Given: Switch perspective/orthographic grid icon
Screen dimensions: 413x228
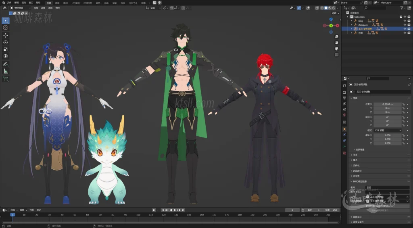Looking at the screenshot, I should coord(336,55).
